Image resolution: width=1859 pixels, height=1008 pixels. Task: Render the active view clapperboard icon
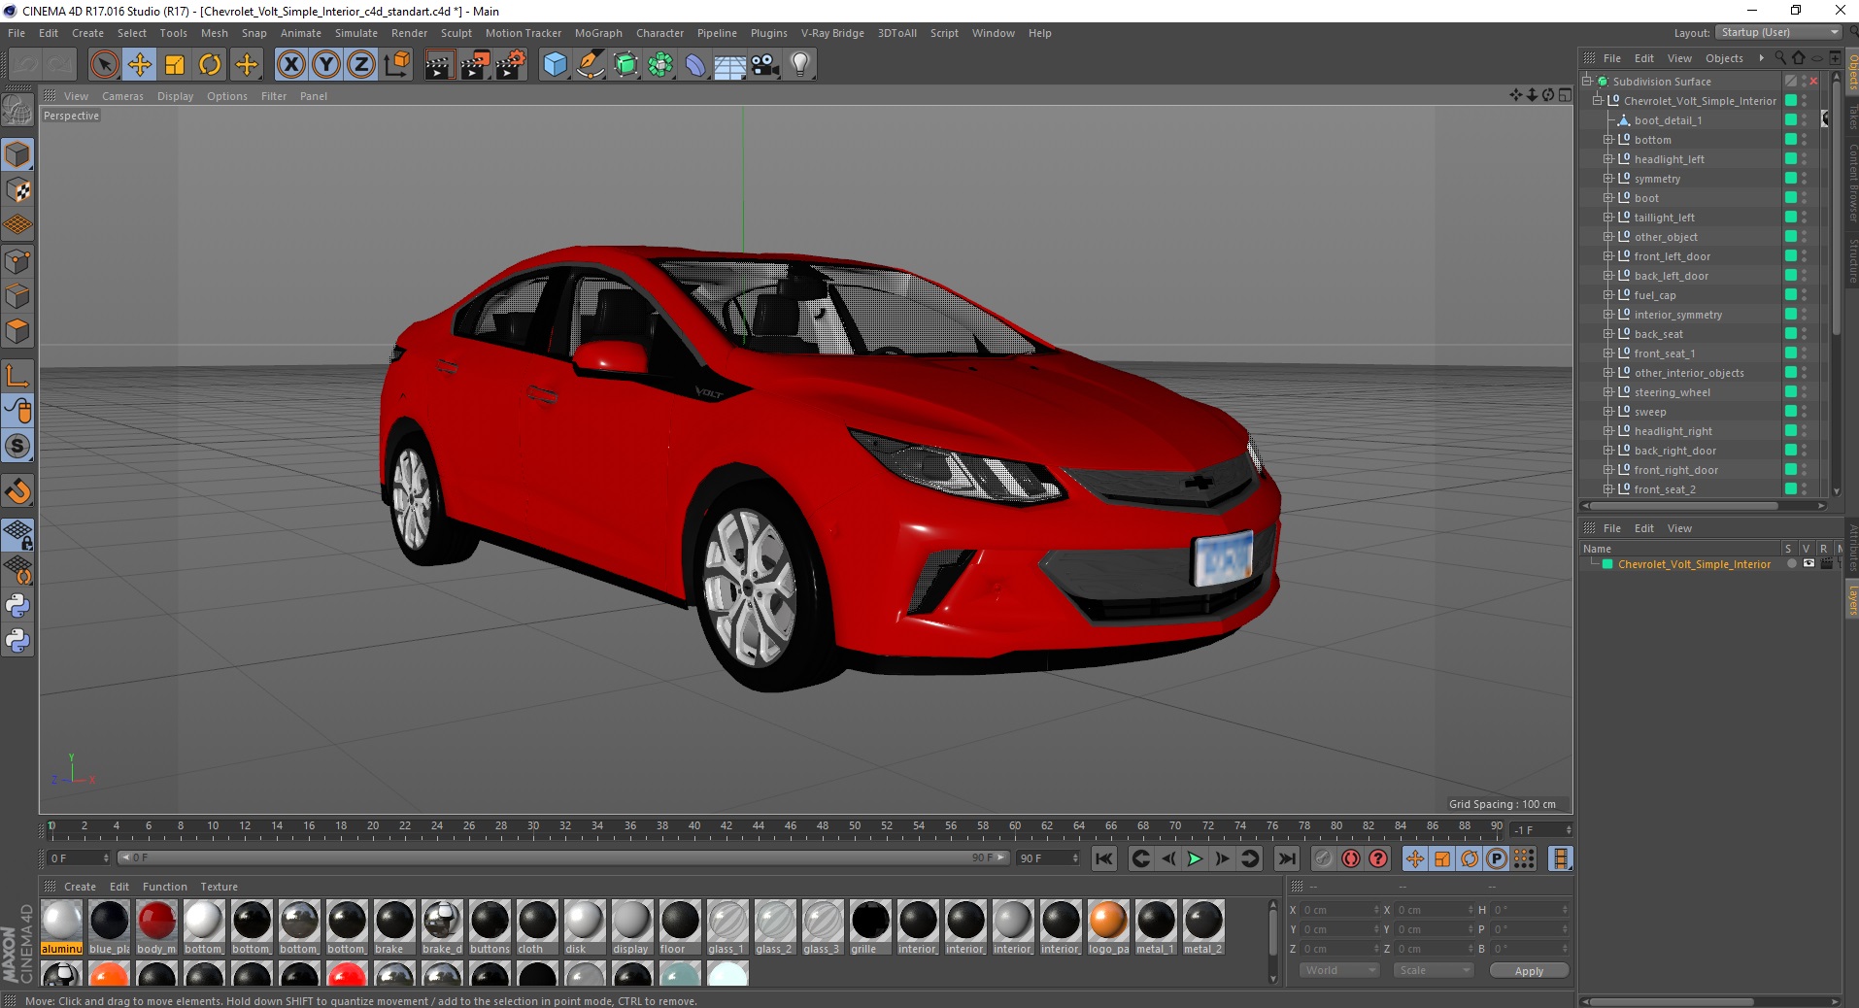point(439,65)
